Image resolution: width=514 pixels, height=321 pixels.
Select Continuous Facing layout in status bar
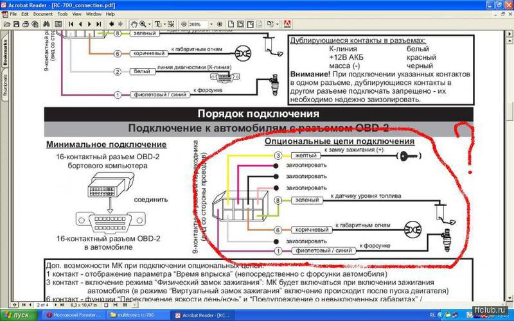(x=125, y=304)
